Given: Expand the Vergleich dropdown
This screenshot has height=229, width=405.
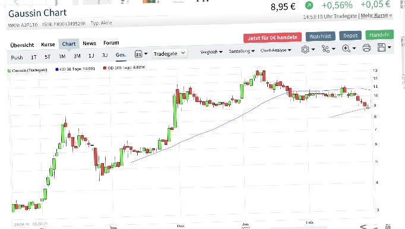Looking at the screenshot, I should (x=211, y=52).
